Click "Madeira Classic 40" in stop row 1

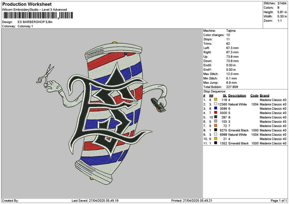coord(273,100)
